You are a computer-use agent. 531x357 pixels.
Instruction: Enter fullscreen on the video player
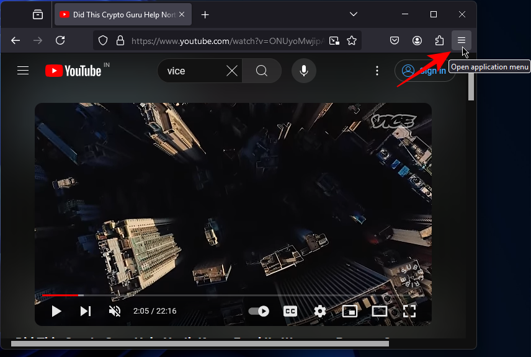409,311
